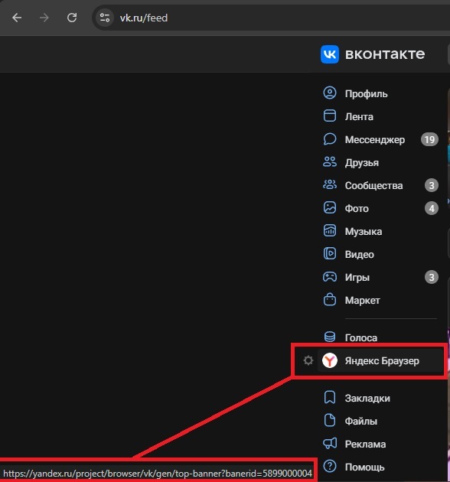
Task: Click the Друзья friends icon
Action: (x=330, y=162)
